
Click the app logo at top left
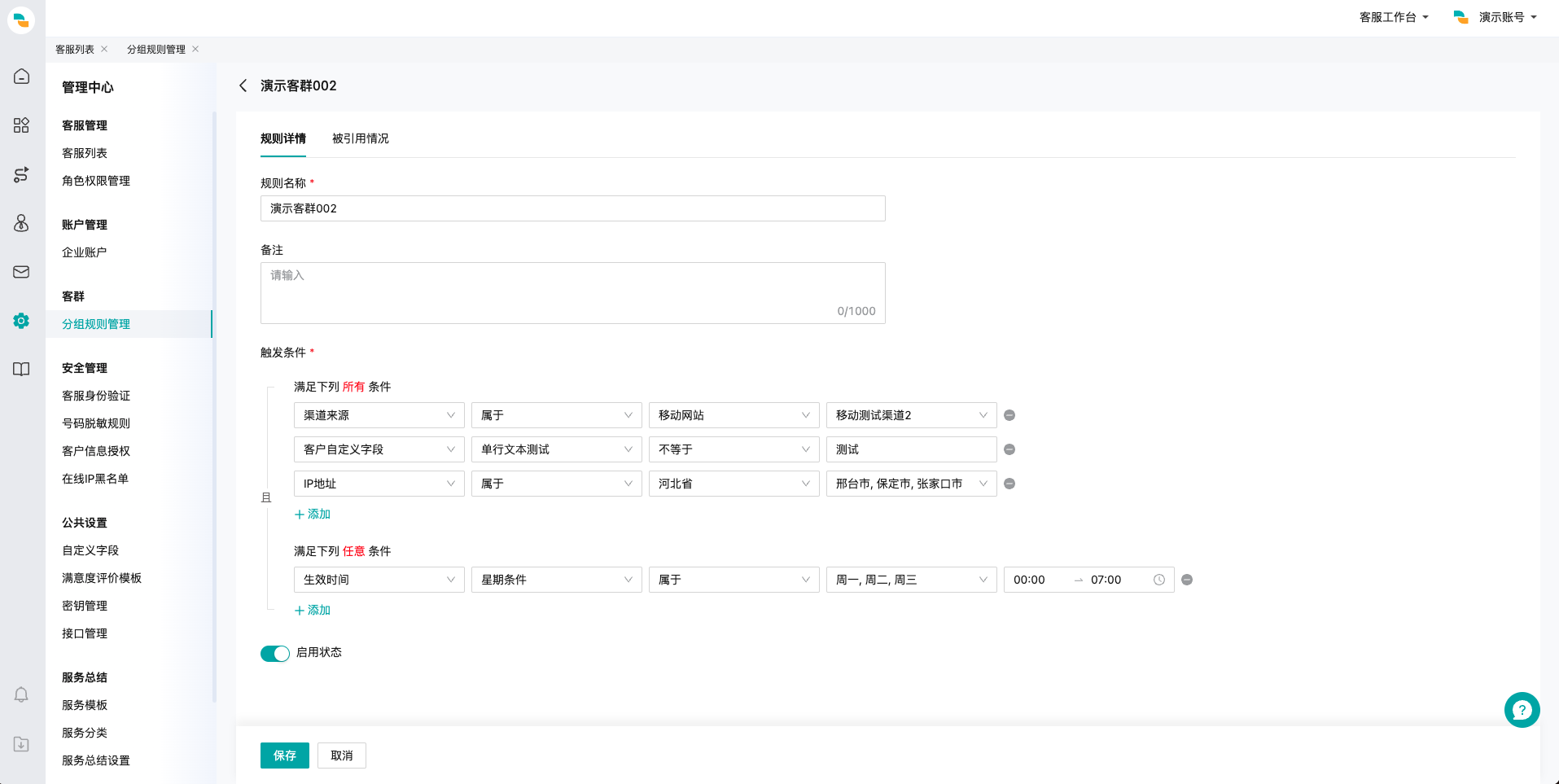pos(21,20)
